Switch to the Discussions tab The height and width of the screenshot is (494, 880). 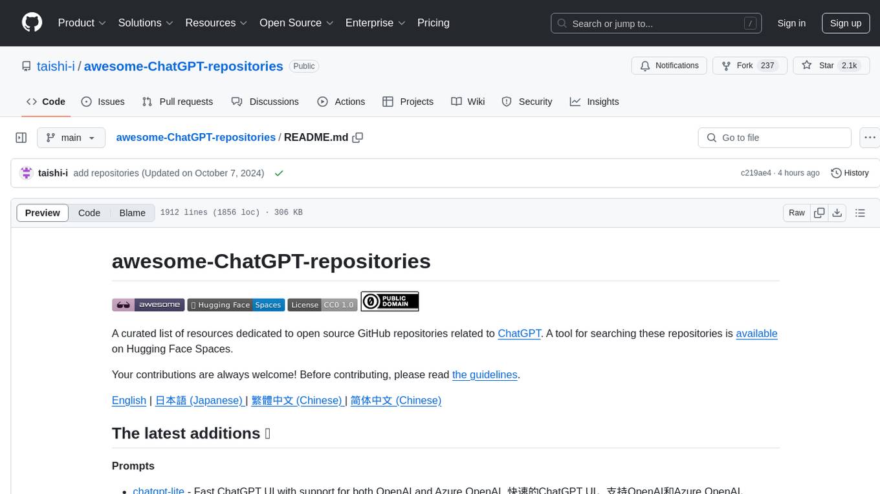(x=265, y=102)
